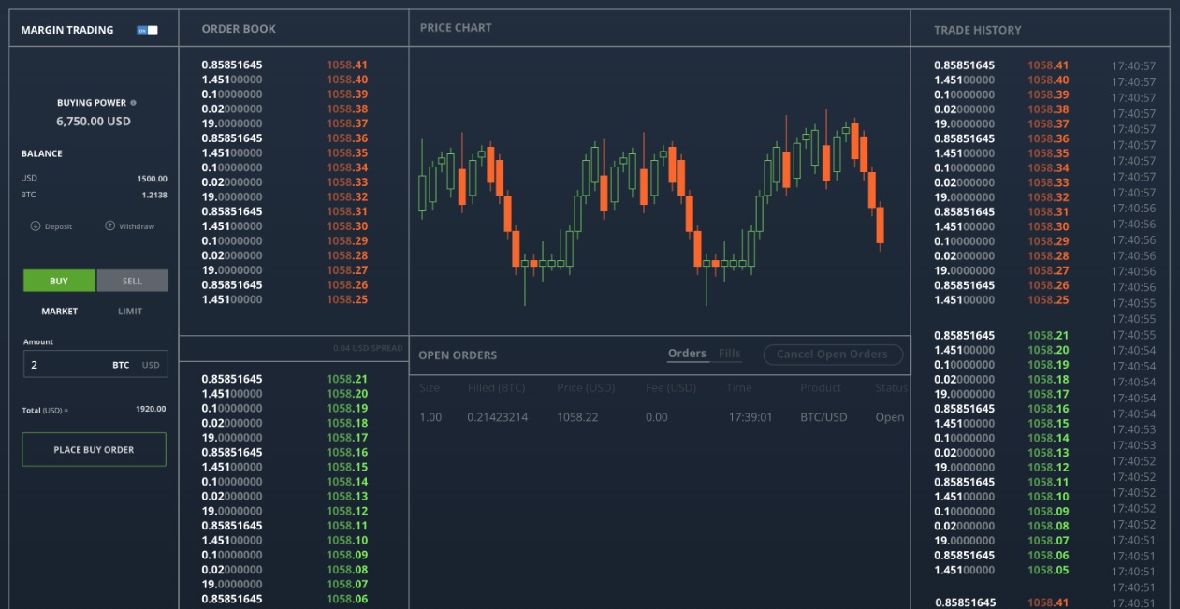Switch to the LIMIT order type
The width and height of the screenshot is (1180, 609).
[130, 312]
